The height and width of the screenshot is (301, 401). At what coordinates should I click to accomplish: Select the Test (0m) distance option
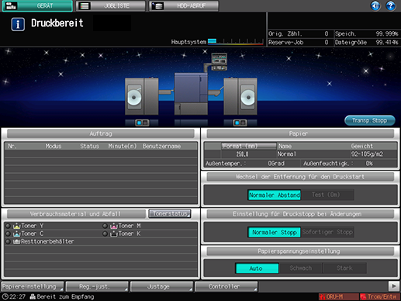327,195
